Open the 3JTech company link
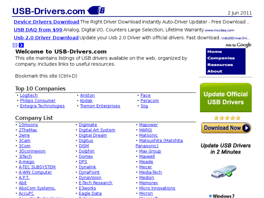264x198 pixels. click(25, 156)
